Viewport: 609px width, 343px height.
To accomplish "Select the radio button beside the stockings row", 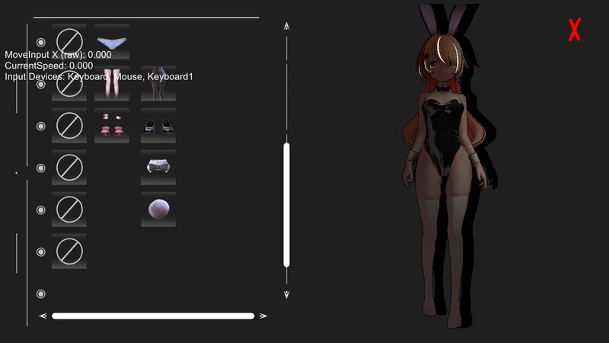I will pyautogui.click(x=41, y=84).
